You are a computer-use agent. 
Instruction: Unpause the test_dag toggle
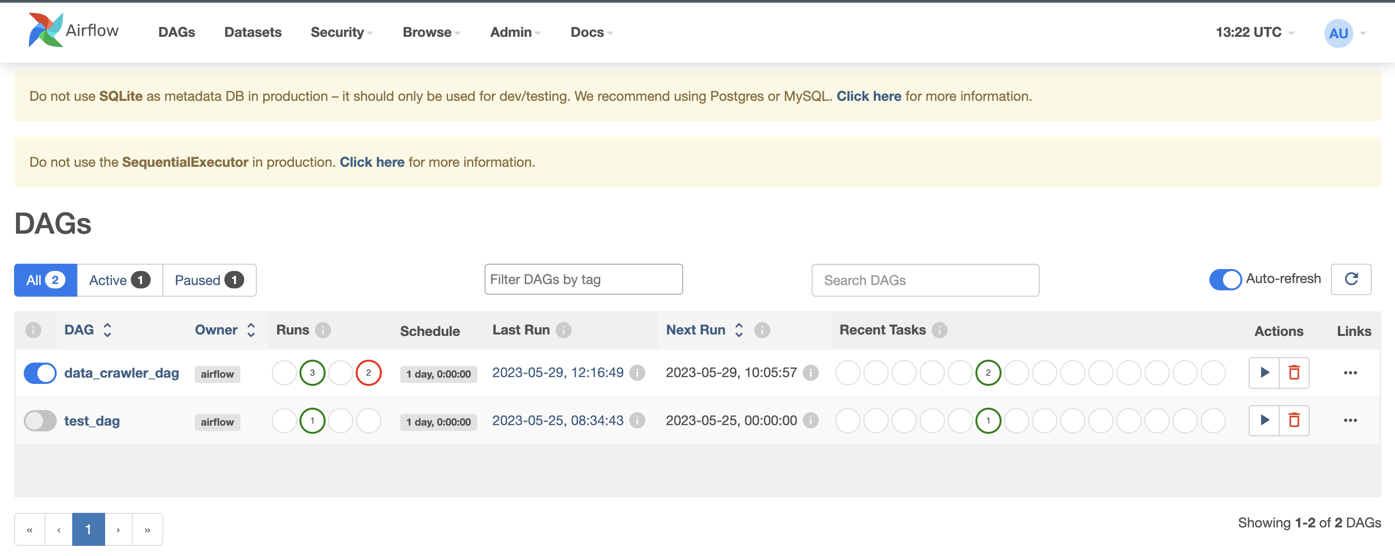40,421
